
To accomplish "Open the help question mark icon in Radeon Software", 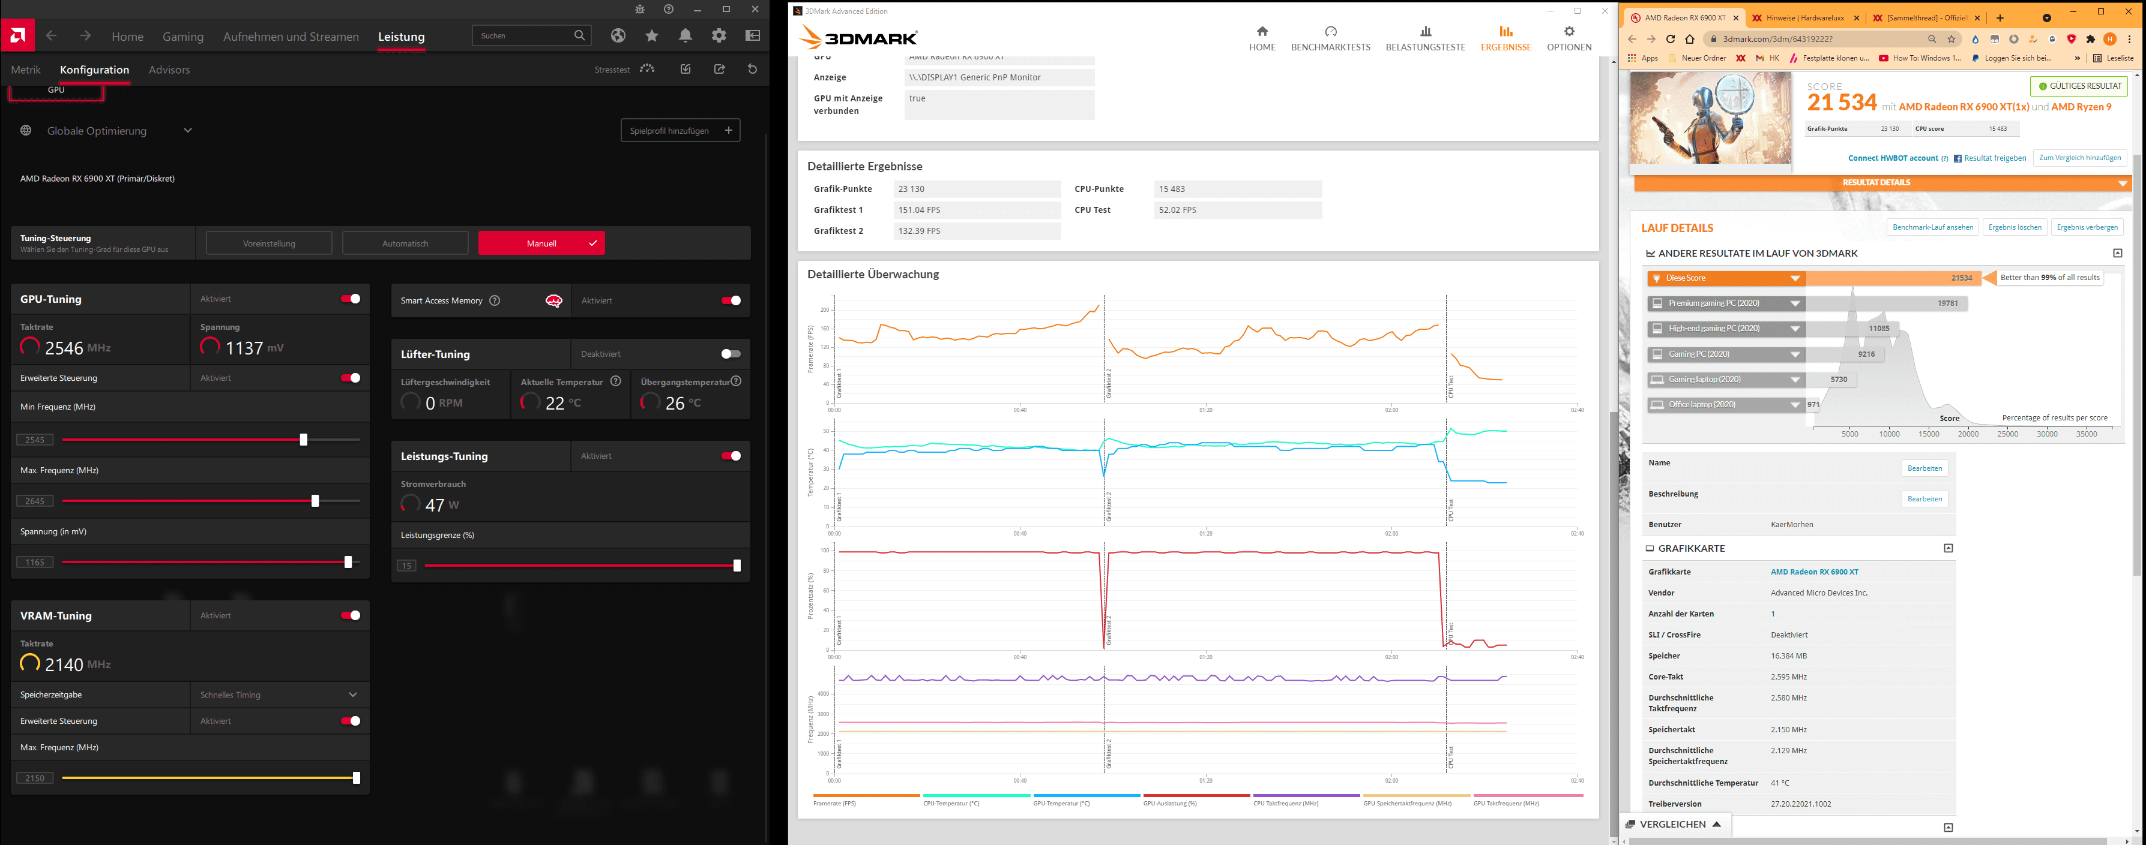I will (668, 9).
